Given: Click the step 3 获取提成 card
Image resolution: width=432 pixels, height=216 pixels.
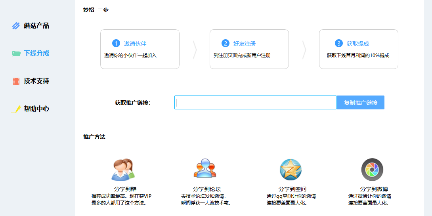Looking at the screenshot, I should 359,49.
